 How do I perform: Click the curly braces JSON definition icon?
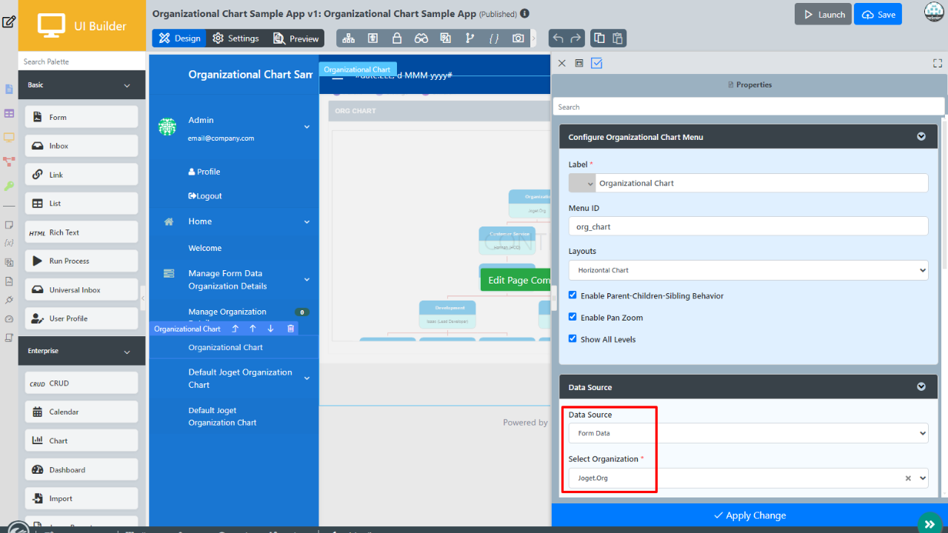pos(494,38)
